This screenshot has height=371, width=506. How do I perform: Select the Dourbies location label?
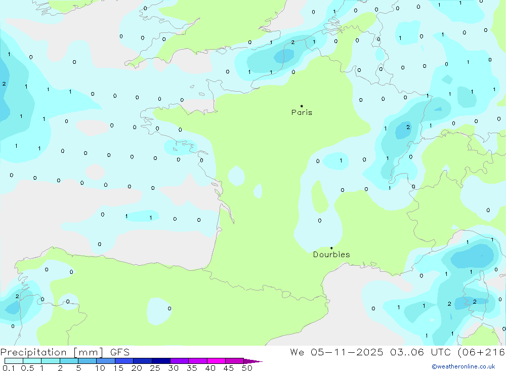(331, 255)
